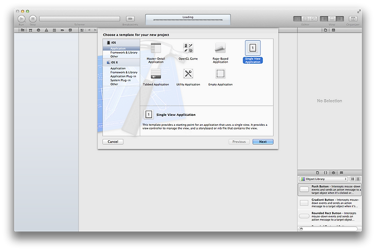Select Other under OS X
The width and height of the screenshot is (376, 251).
coord(121,85)
